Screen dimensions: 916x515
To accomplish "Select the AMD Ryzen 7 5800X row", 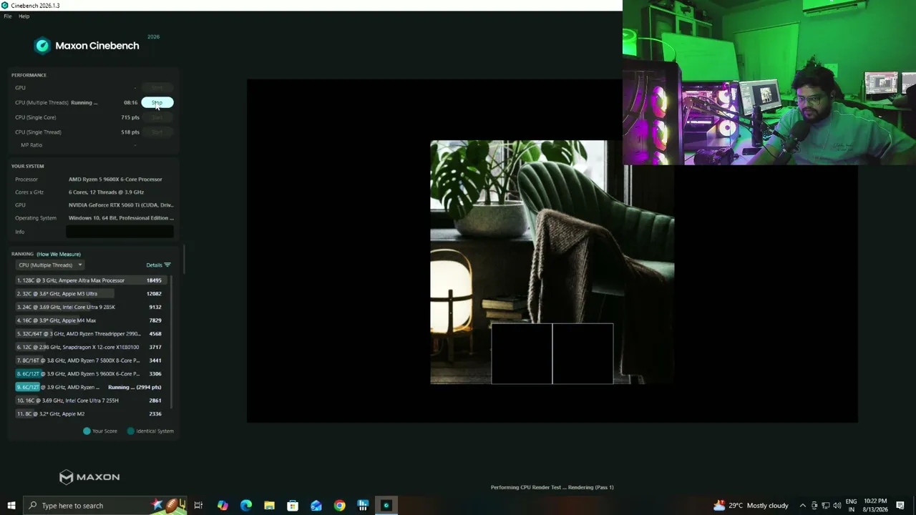I will (92, 360).
